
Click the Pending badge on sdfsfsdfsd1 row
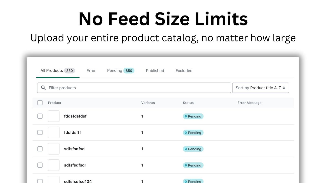click(193, 165)
